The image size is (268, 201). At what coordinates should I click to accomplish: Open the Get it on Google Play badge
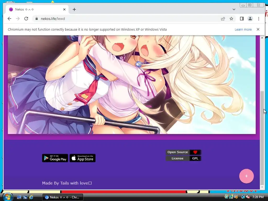coord(55,158)
